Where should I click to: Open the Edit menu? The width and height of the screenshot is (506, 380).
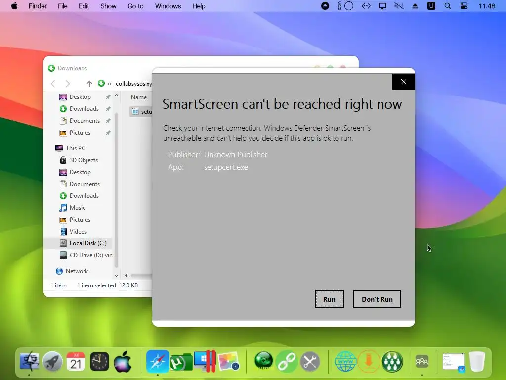[x=84, y=6]
